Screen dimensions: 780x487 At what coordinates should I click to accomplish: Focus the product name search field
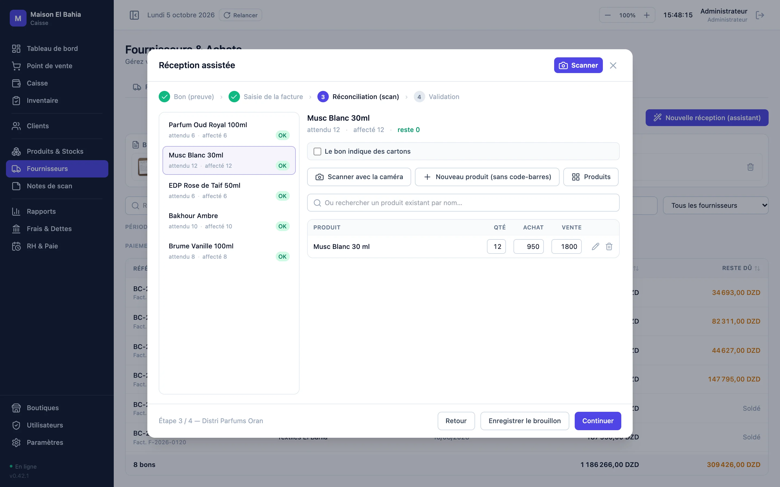click(463, 203)
